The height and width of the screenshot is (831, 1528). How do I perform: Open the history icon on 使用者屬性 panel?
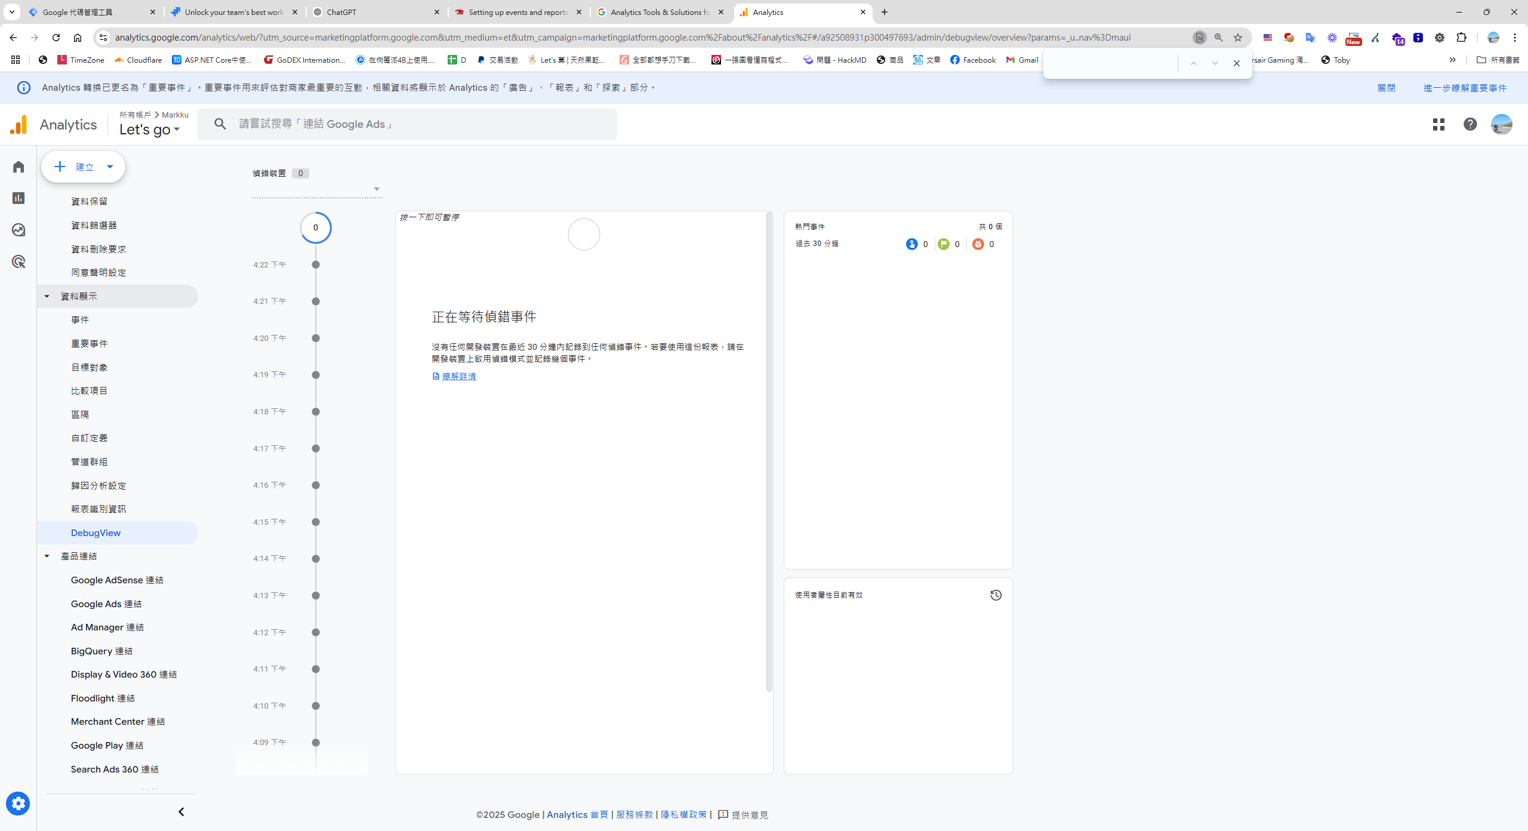pyautogui.click(x=996, y=595)
